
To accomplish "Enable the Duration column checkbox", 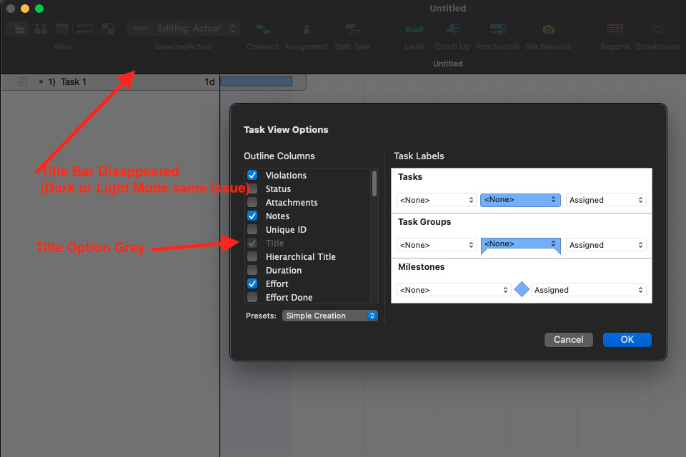I will (x=252, y=270).
